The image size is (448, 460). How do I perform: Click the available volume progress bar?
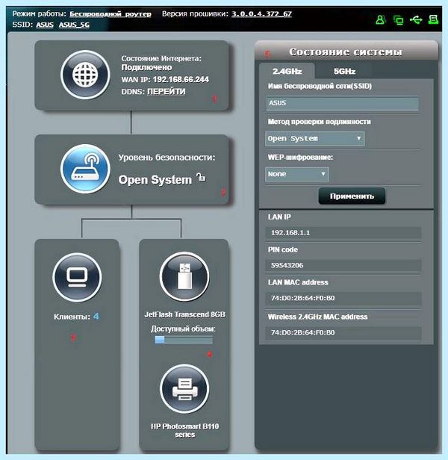click(184, 340)
